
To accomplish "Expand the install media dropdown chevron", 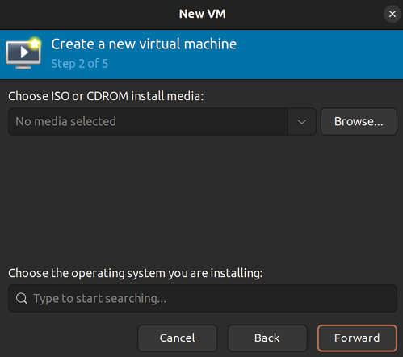I will (x=302, y=122).
